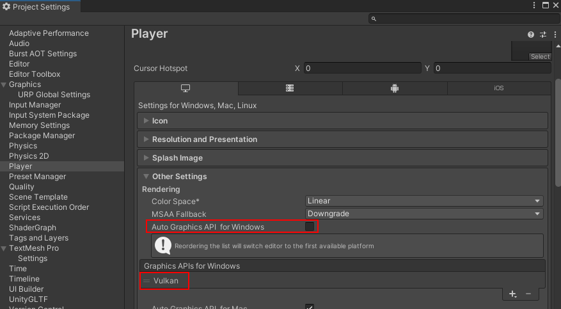Select the desktop standalone platform tab
561x309 pixels.
[186, 88]
